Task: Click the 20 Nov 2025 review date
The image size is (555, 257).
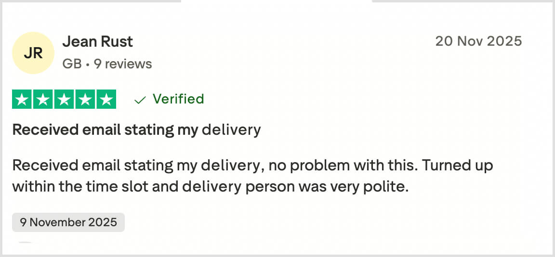Action: 478,41
